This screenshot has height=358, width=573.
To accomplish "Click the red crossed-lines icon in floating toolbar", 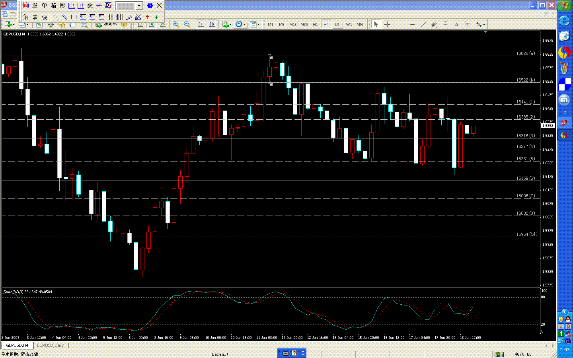I will tap(99, 6).
